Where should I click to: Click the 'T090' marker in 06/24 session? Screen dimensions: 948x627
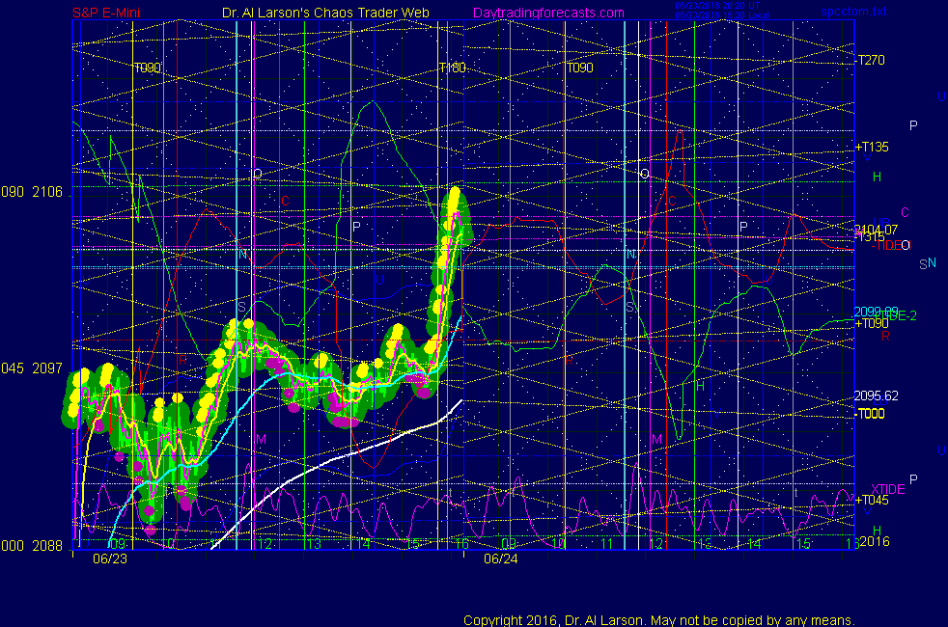click(x=580, y=68)
